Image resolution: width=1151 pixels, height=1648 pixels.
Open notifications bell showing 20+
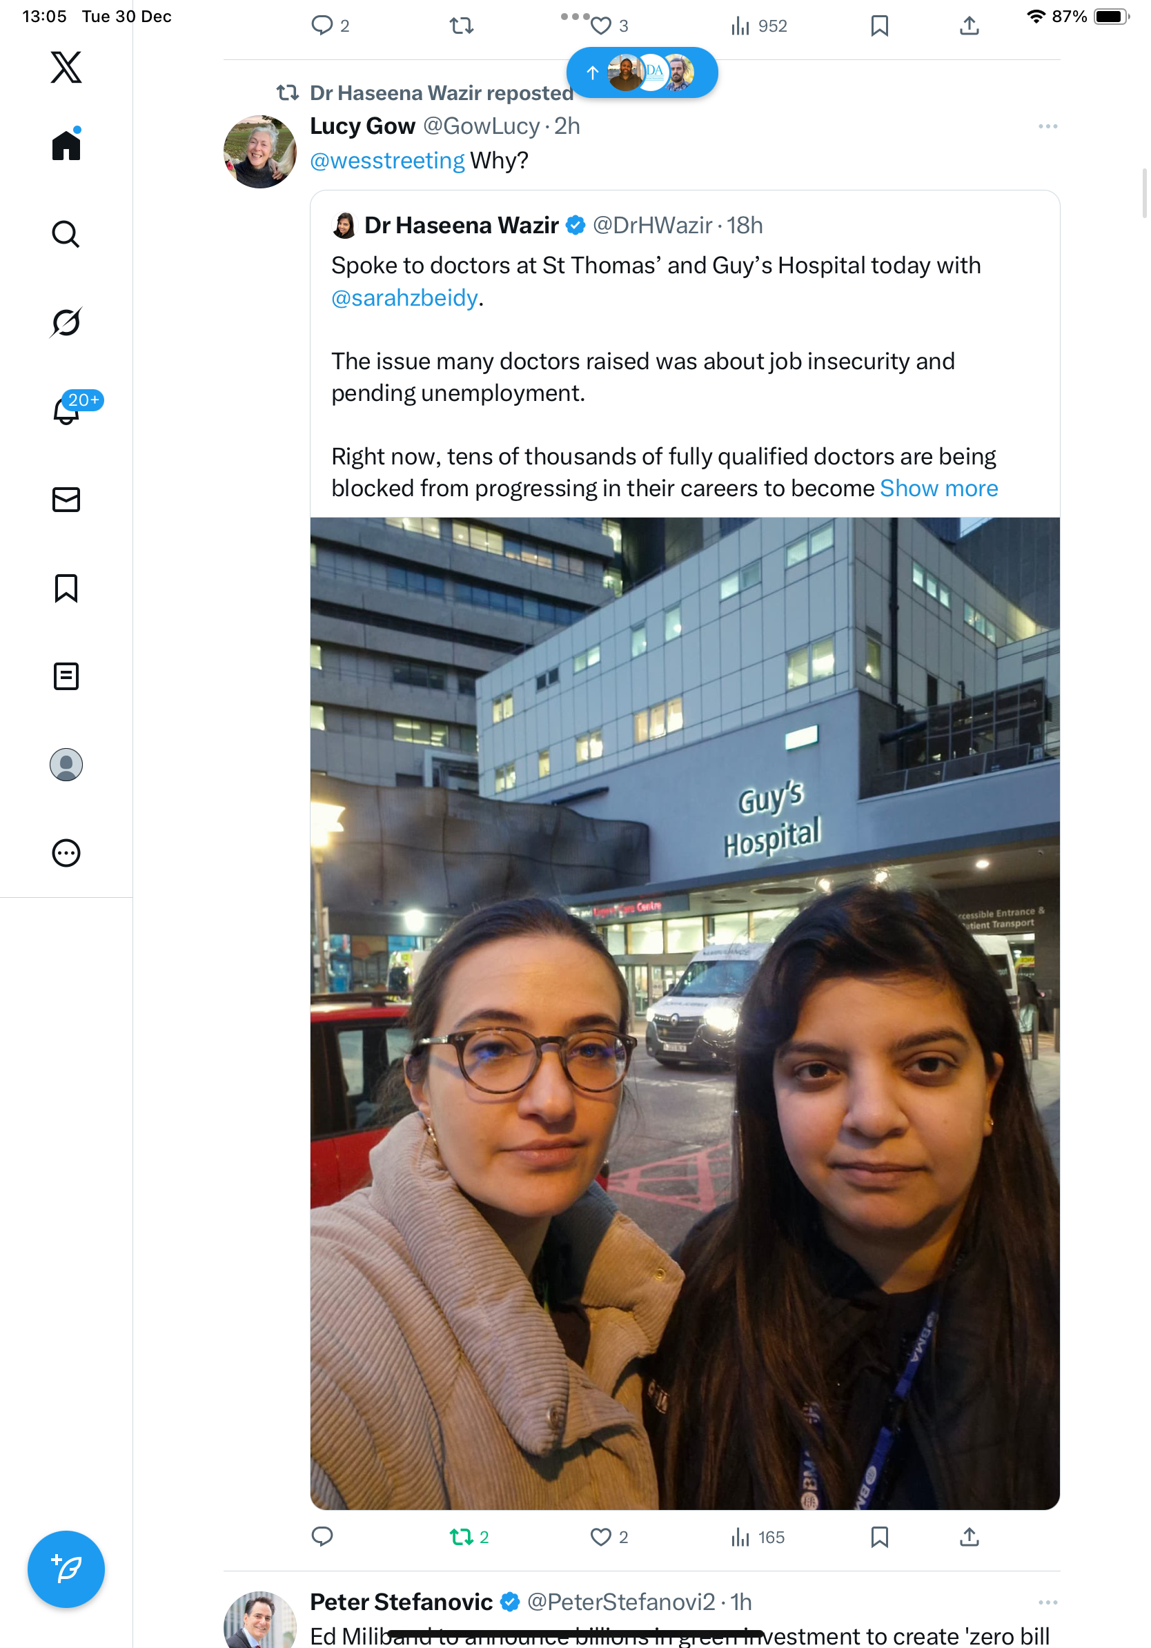(x=66, y=410)
